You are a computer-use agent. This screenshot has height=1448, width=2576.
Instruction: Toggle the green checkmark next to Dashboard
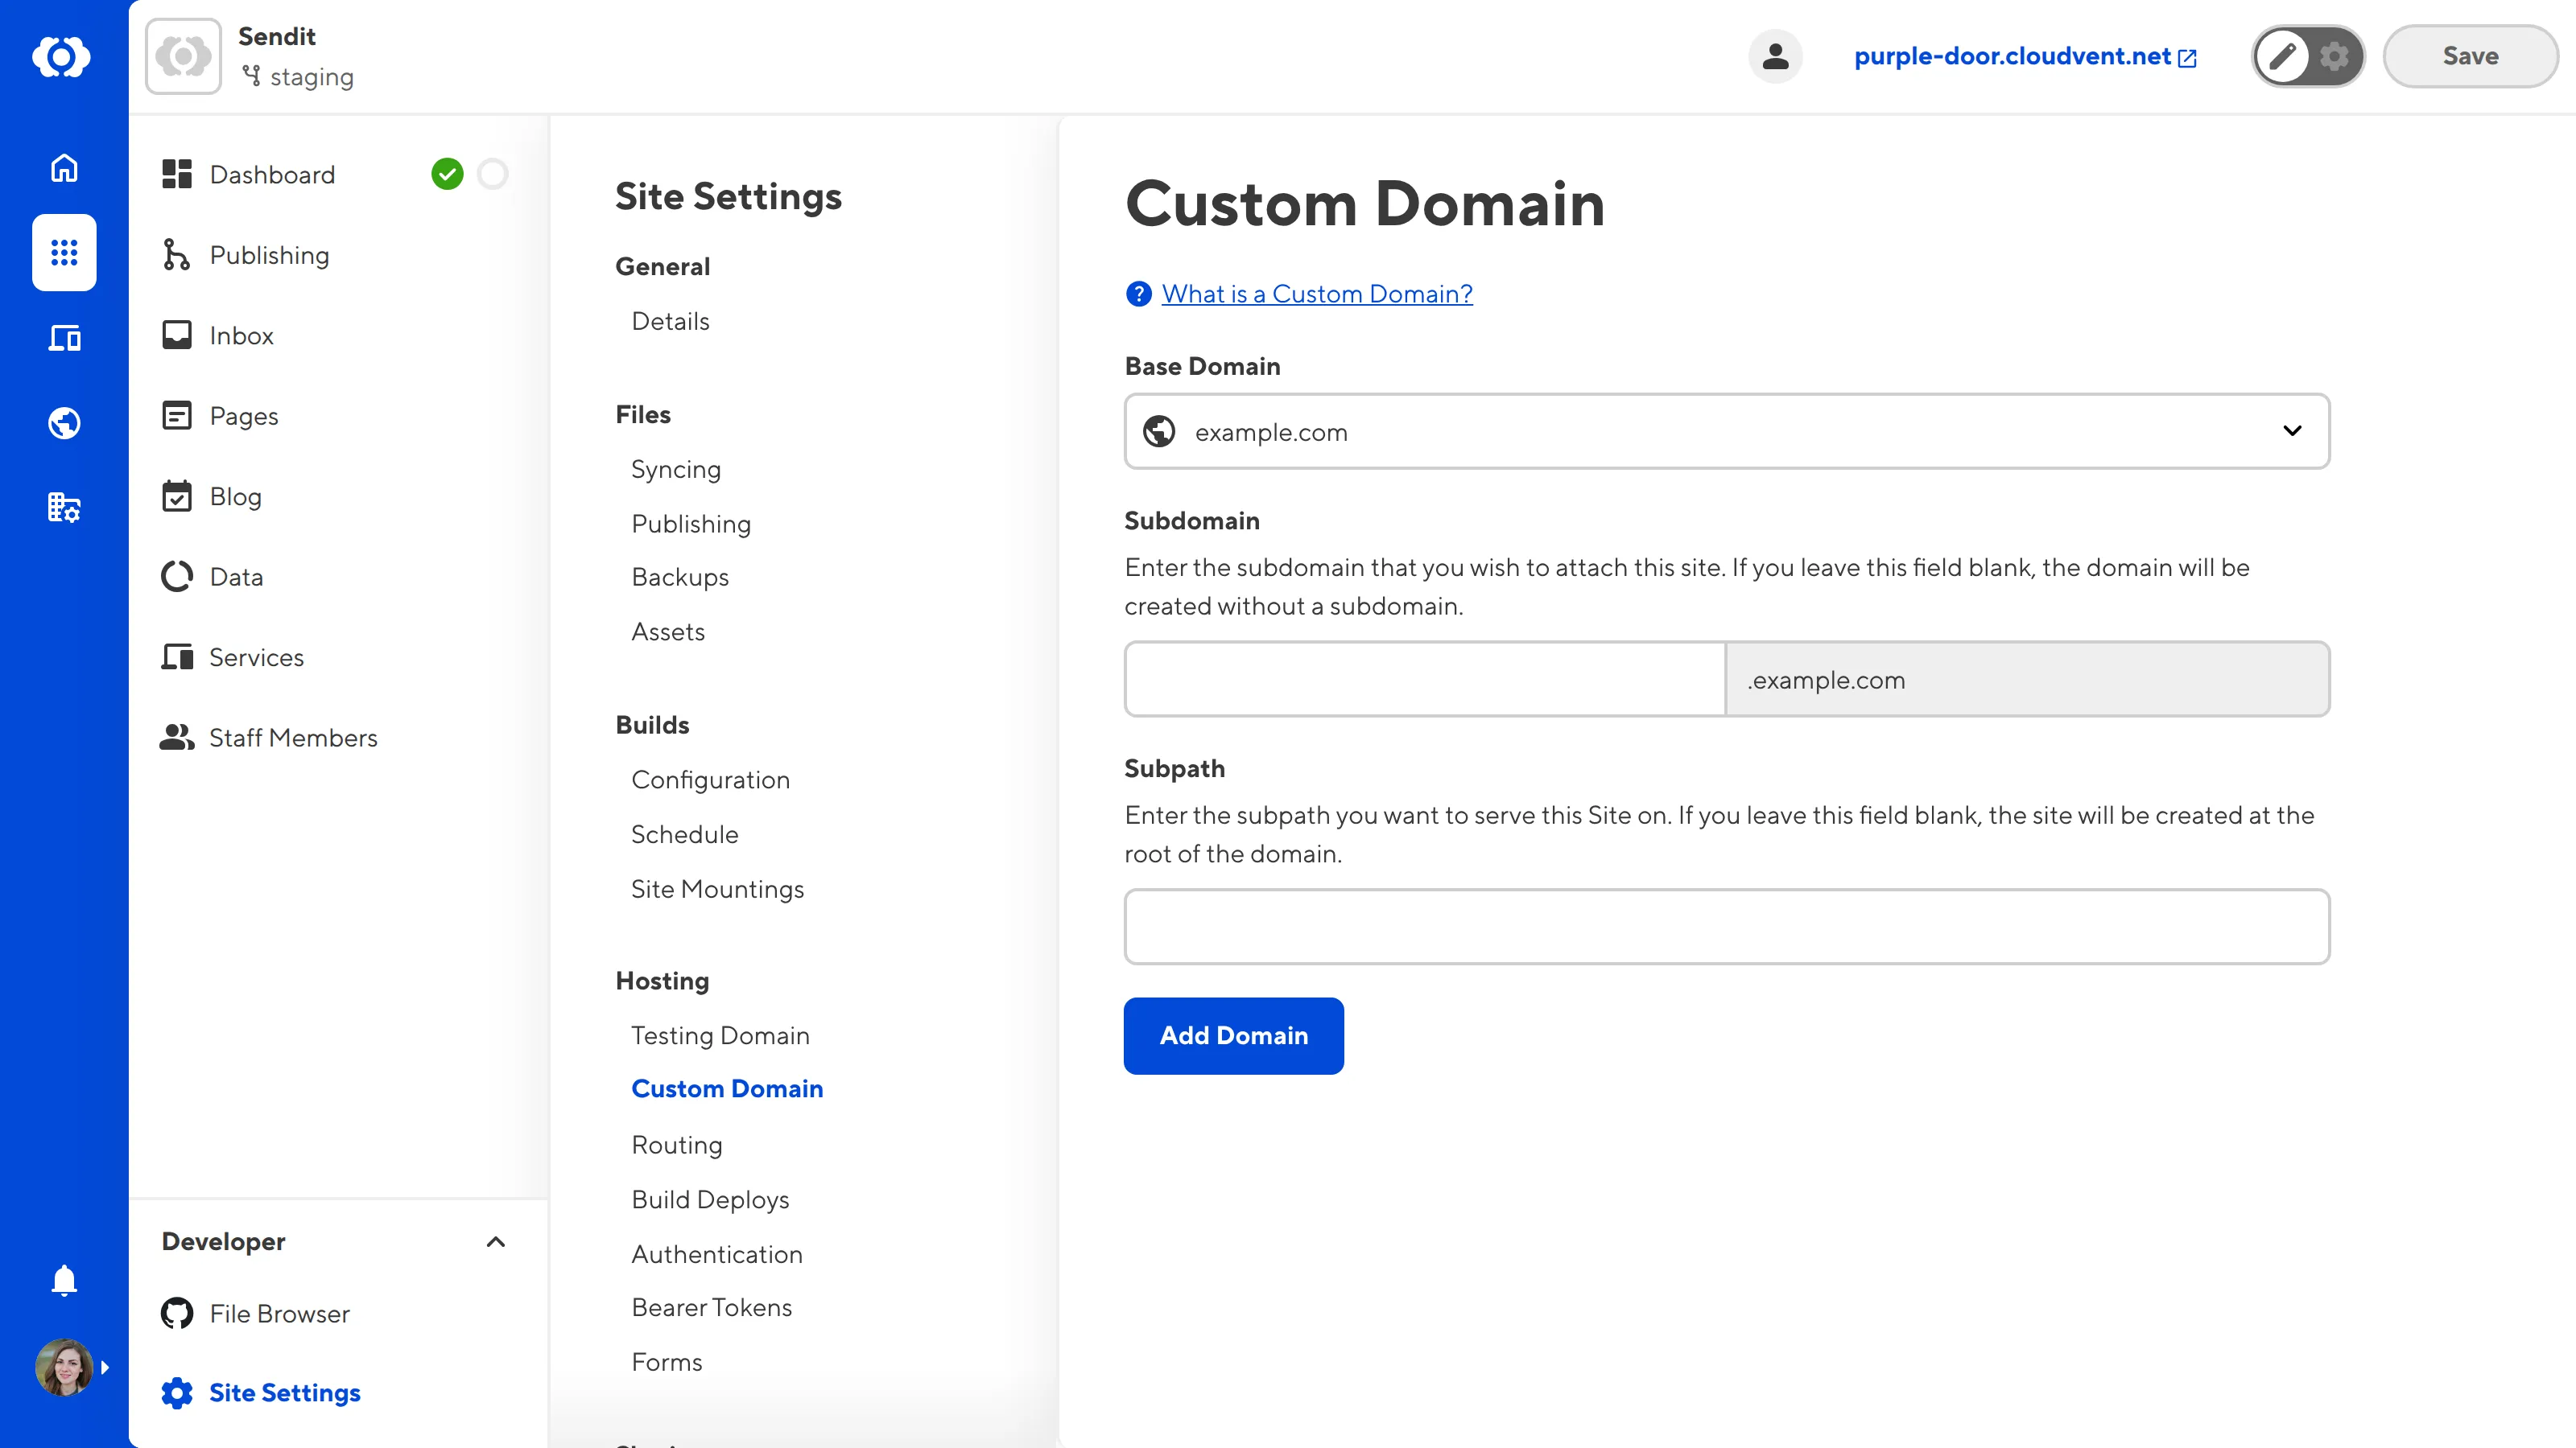(x=449, y=173)
